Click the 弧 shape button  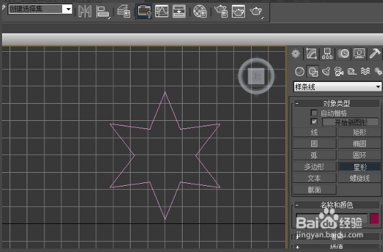coord(315,155)
